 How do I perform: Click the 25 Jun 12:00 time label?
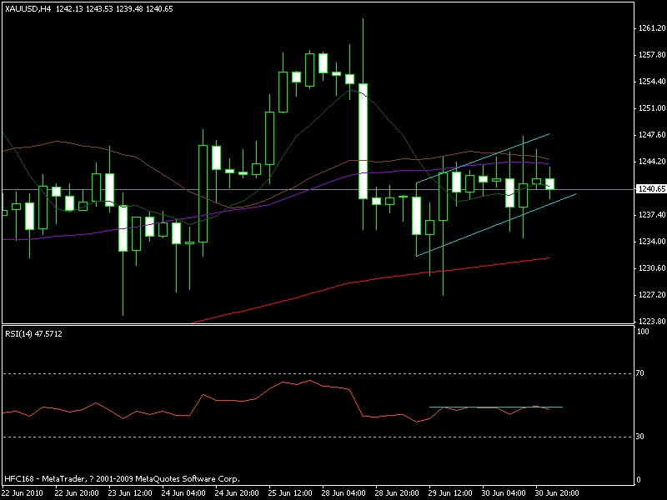290,493
